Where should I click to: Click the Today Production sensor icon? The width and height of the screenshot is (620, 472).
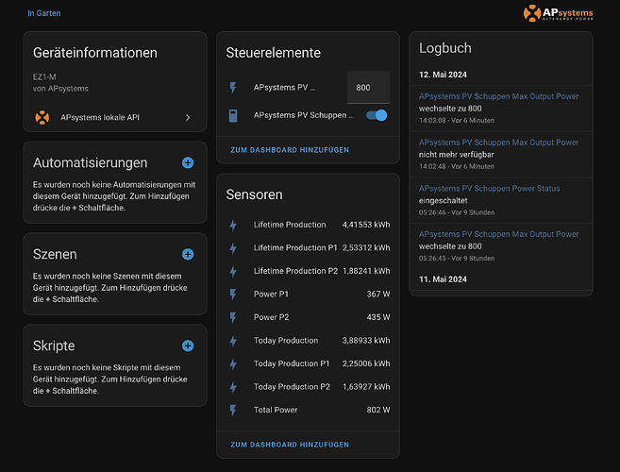[233, 341]
